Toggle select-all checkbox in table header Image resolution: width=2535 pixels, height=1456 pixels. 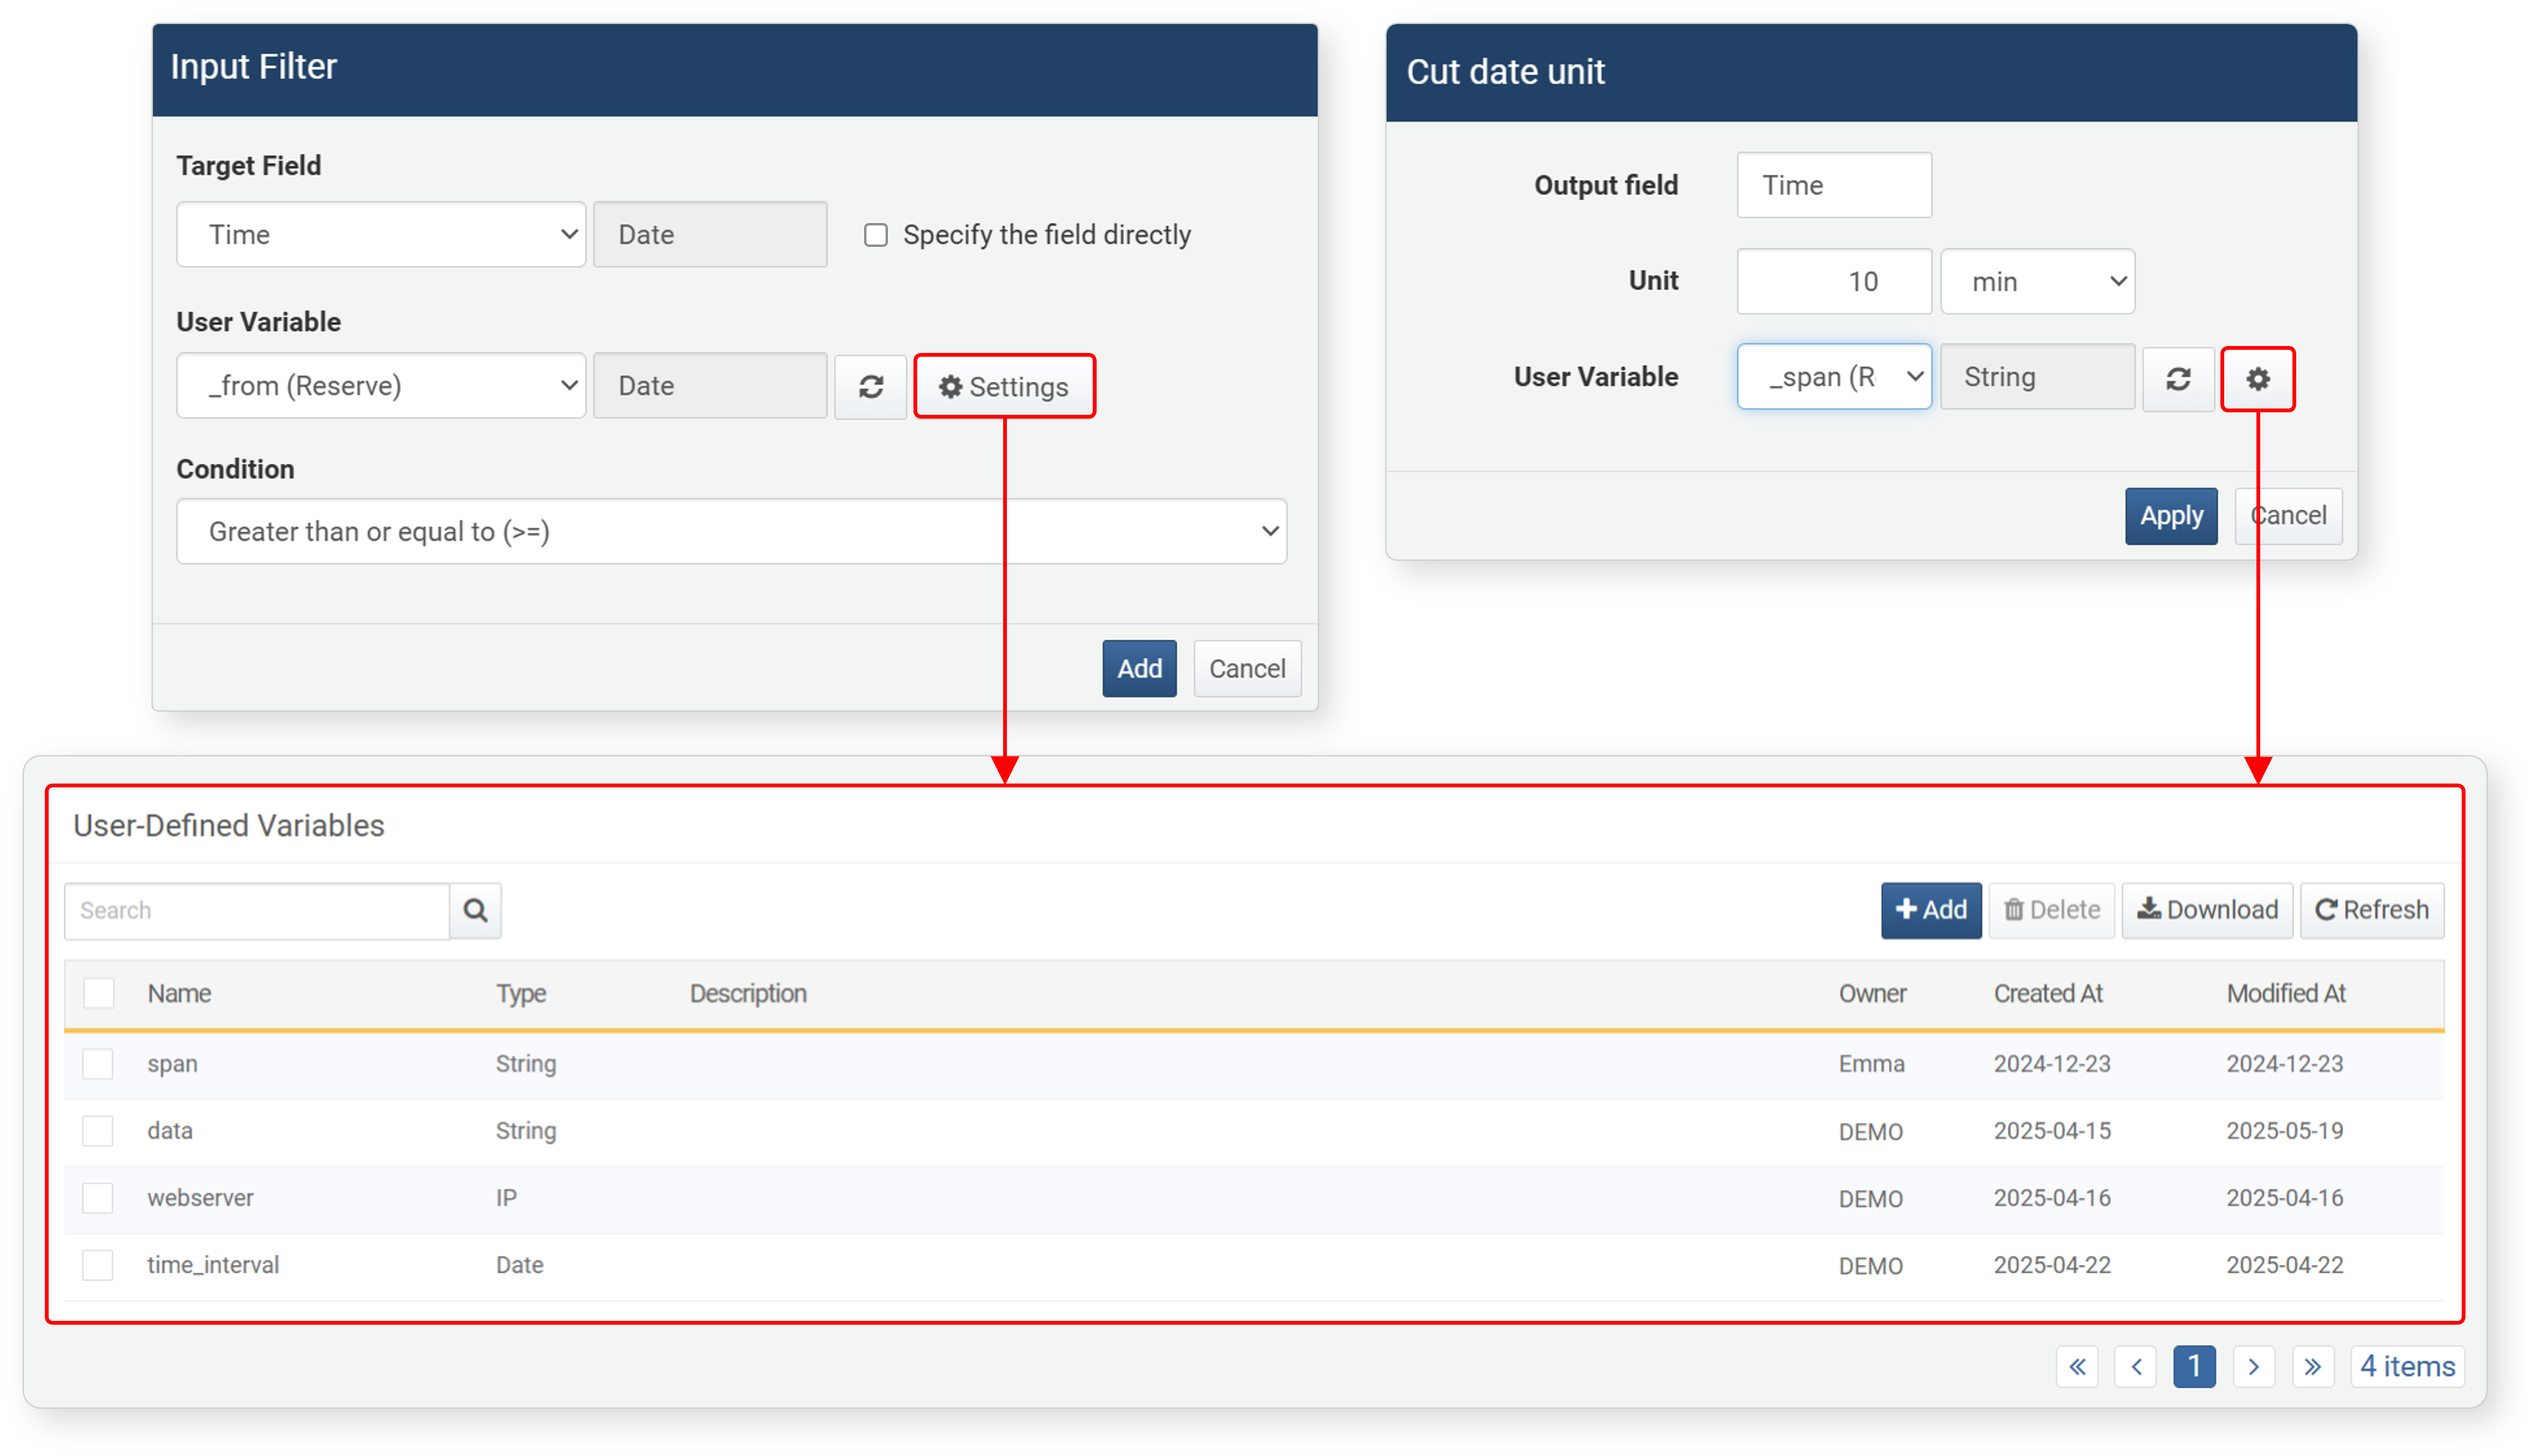tap(99, 993)
